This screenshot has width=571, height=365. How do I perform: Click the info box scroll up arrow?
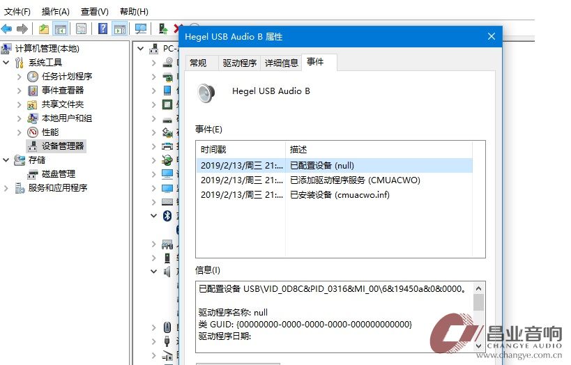click(x=478, y=288)
